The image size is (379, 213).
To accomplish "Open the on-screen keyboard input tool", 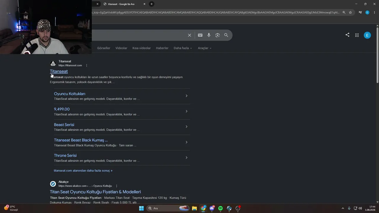I will [200, 35].
